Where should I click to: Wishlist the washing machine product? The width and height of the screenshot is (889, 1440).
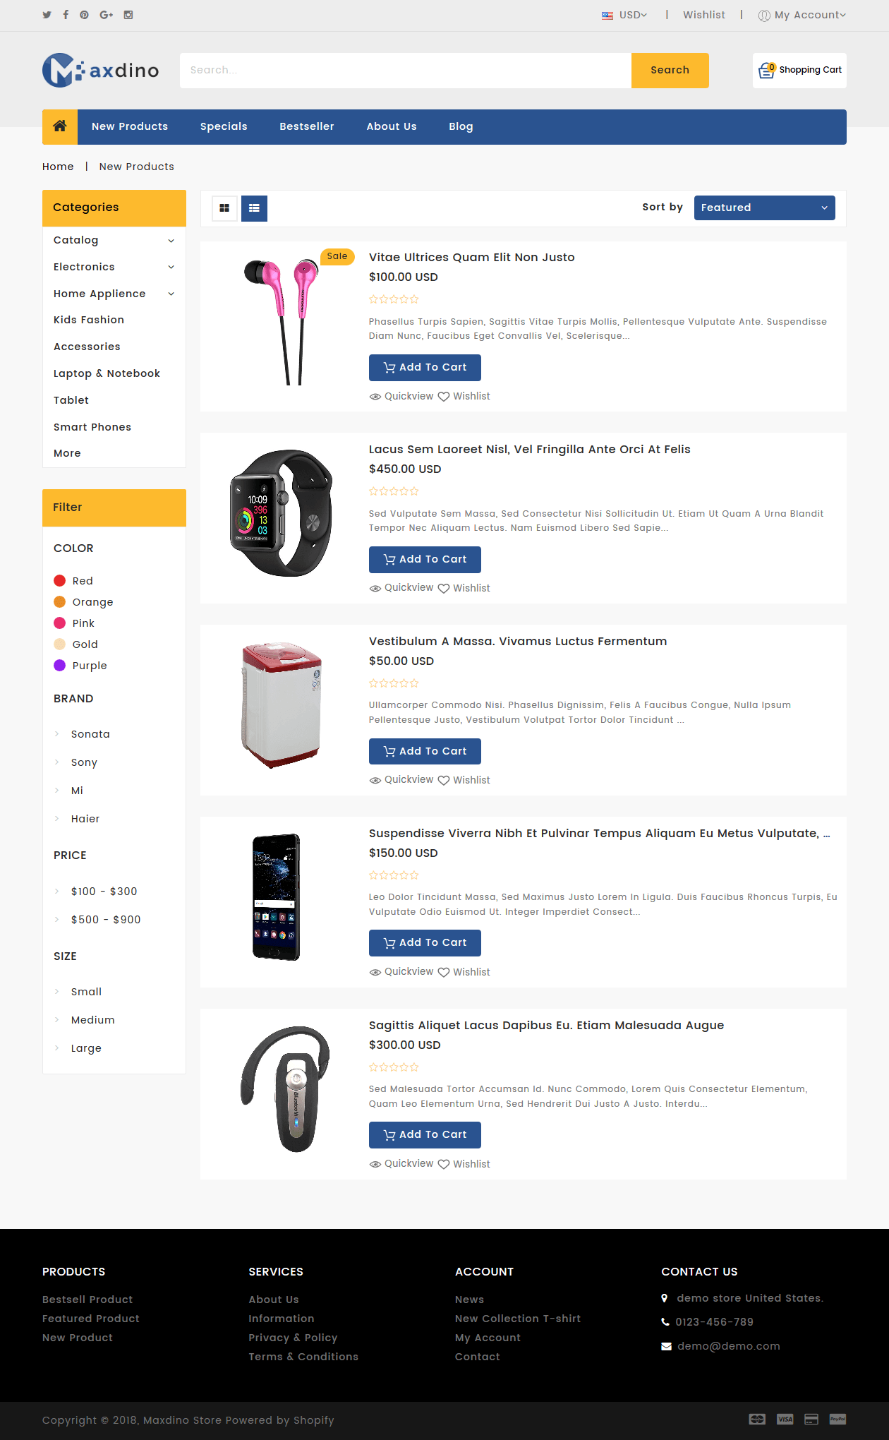pos(464,780)
